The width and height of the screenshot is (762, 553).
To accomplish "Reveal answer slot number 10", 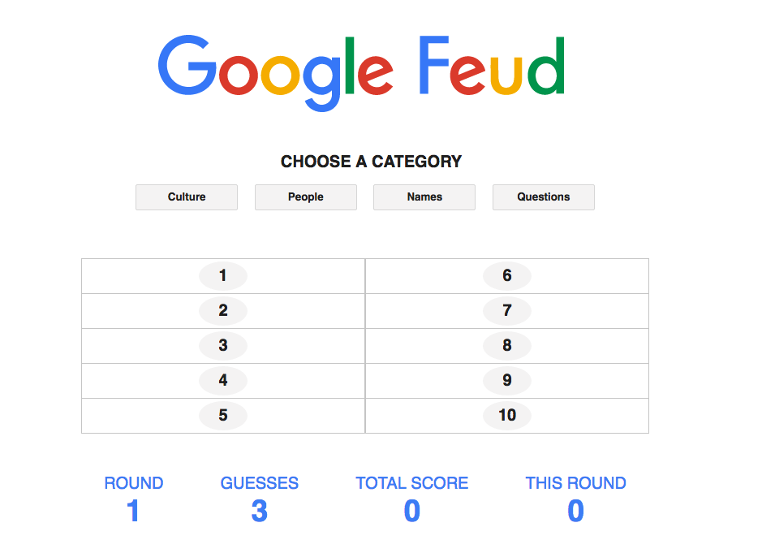I will tap(506, 415).
